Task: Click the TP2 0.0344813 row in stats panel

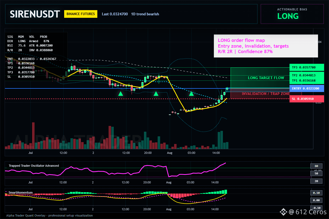Action: tap(21, 68)
